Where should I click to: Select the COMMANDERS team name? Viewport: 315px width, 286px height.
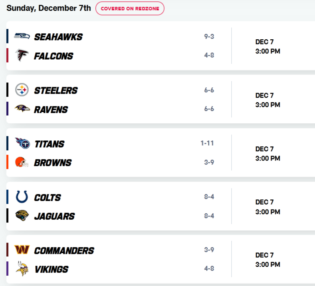pos(64,251)
